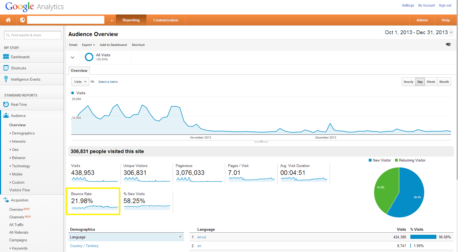
Task: Open My Account link
Action: 427,5
